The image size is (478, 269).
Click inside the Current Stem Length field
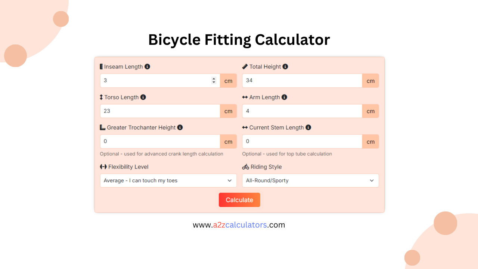302,141
